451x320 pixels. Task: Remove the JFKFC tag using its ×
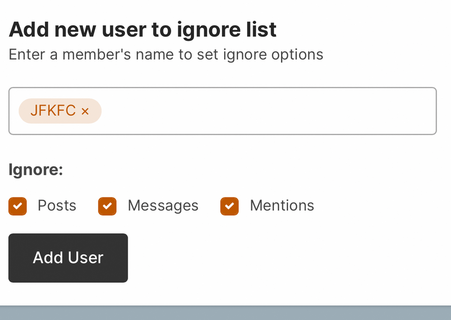click(85, 111)
